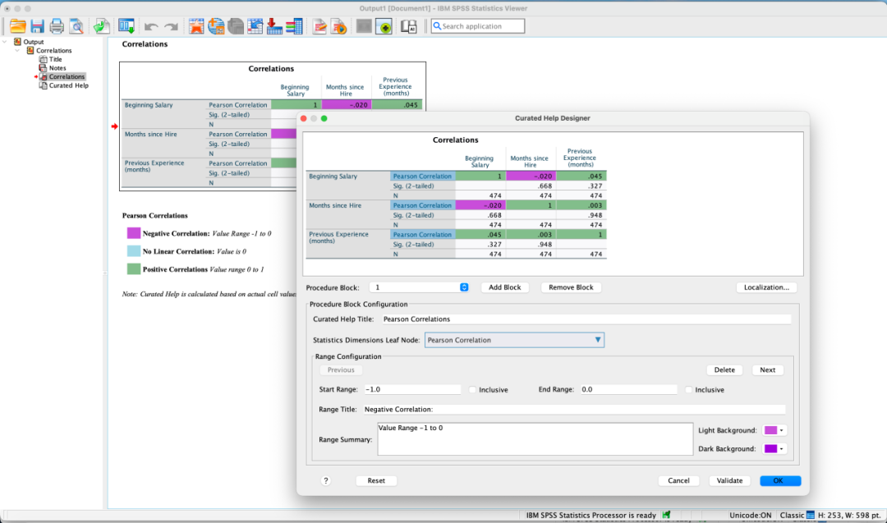Toggle the End Range Inclusive checkbox

click(x=688, y=389)
